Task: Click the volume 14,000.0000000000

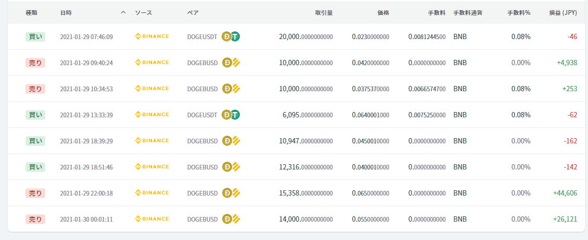Action: coord(306,219)
